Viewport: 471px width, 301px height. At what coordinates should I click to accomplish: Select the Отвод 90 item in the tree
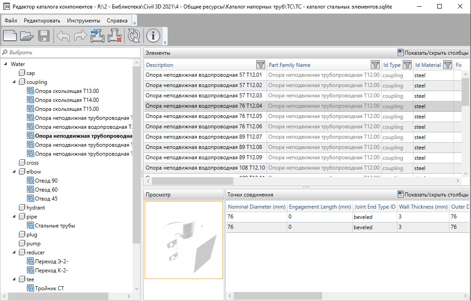tap(46, 181)
